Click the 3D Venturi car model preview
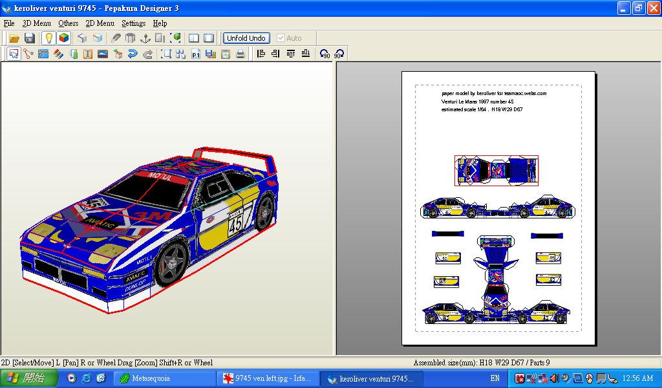 click(x=150, y=230)
